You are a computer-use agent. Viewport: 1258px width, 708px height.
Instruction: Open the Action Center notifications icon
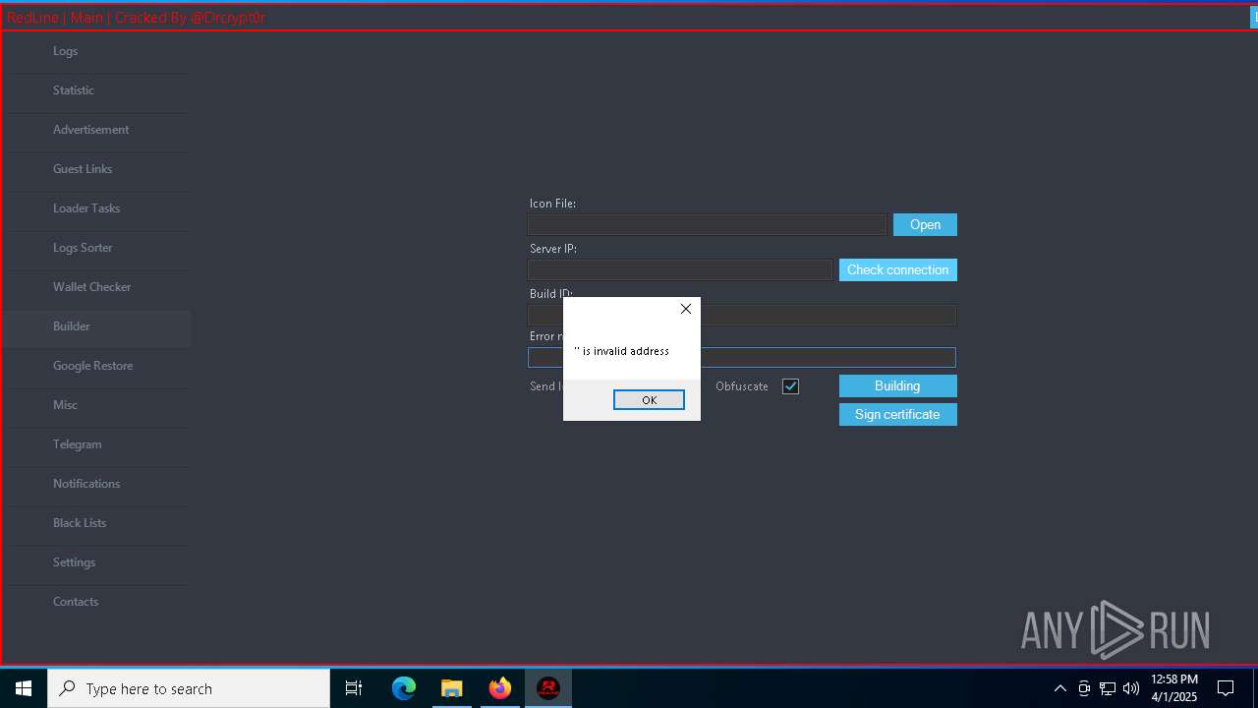click(1226, 688)
